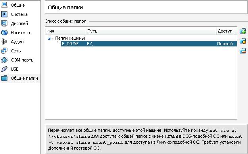The height and width of the screenshot is (154, 248).
Task: Add a new shared folder
Action: (x=242, y=31)
